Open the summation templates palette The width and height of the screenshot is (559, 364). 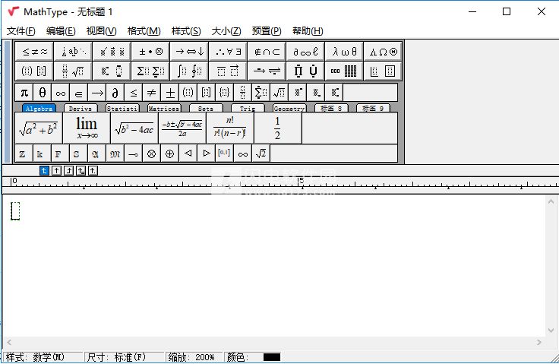151,71
